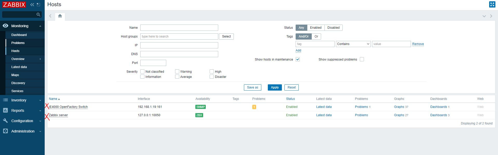498x155 pixels.
Task: Check the Disaster severity
Action: pos(212,77)
